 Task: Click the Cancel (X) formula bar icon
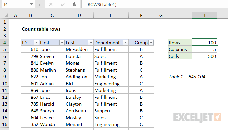50,5
